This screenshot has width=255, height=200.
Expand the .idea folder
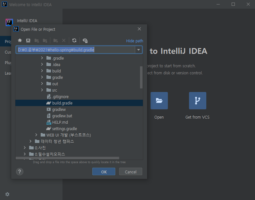tap(42, 64)
